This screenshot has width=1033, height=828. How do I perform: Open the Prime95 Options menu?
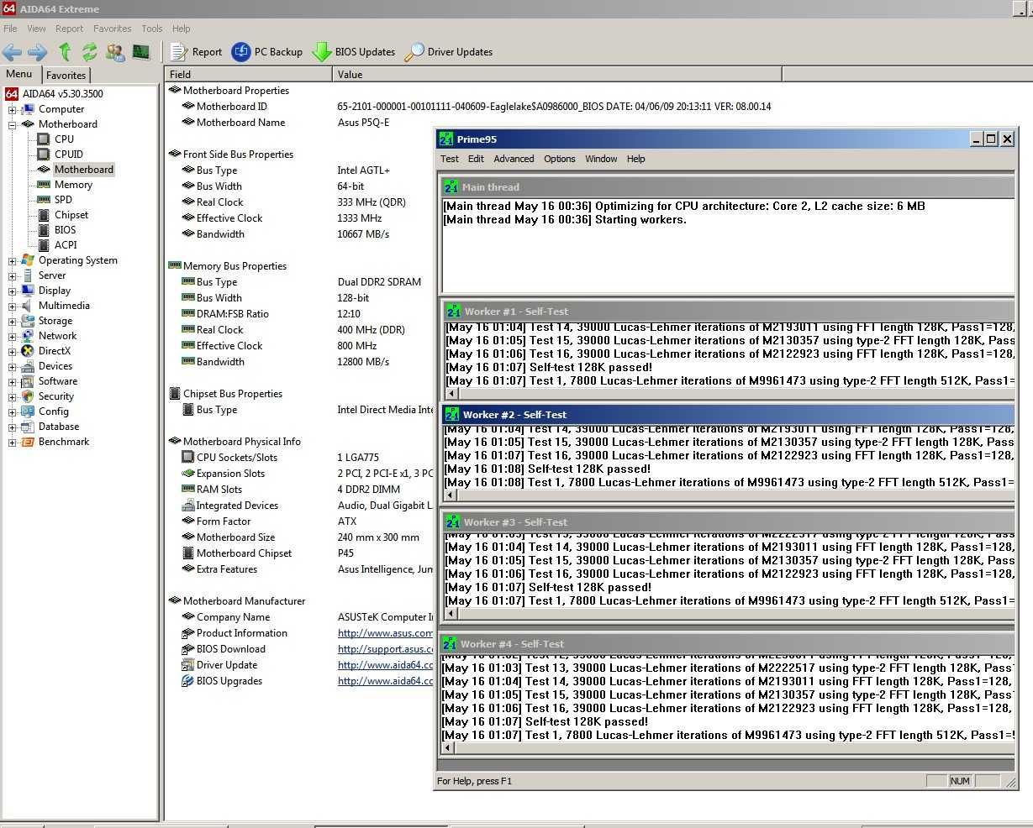click(x=560, y=159)
